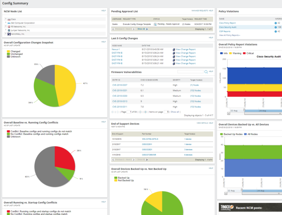Open View Details for End of Support Devices
Screen dimensions: 282x215
pyautogui.click(x=202, y=123)
